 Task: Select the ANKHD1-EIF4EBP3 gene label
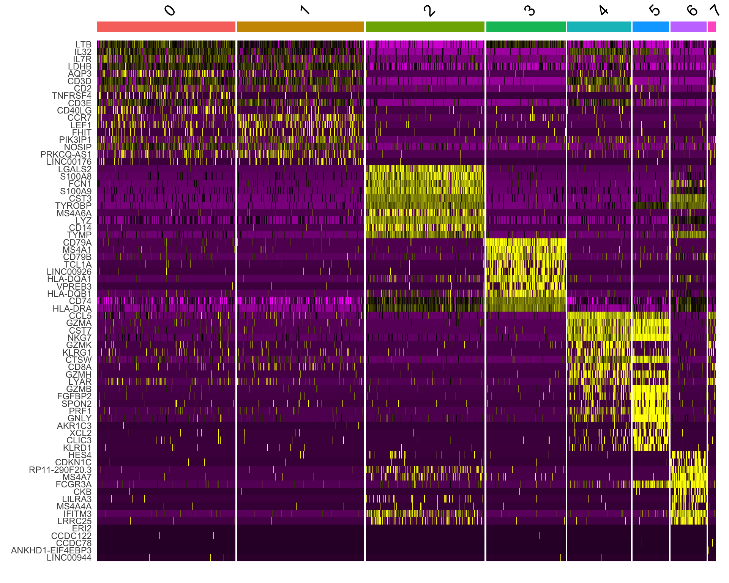pyautogui.click(x=51, y=550)
